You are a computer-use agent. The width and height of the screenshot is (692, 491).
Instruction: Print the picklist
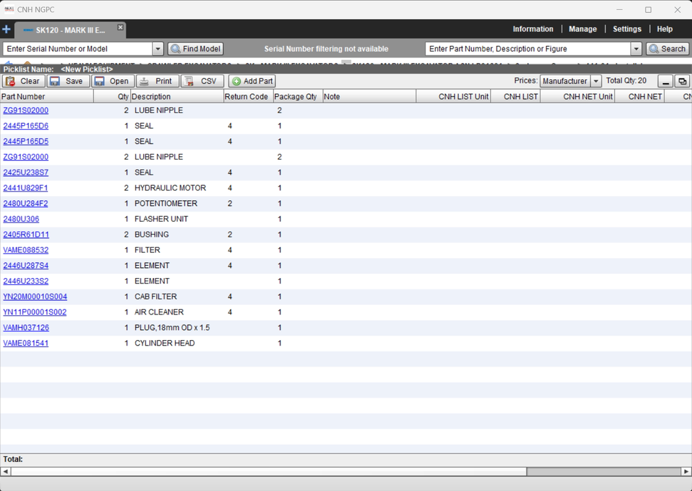pyautogui.click(x=157, y=81)
